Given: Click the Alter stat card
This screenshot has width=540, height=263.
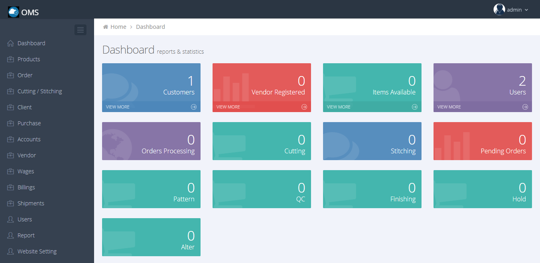Looking at the screenshot, I should coord(151,237).
